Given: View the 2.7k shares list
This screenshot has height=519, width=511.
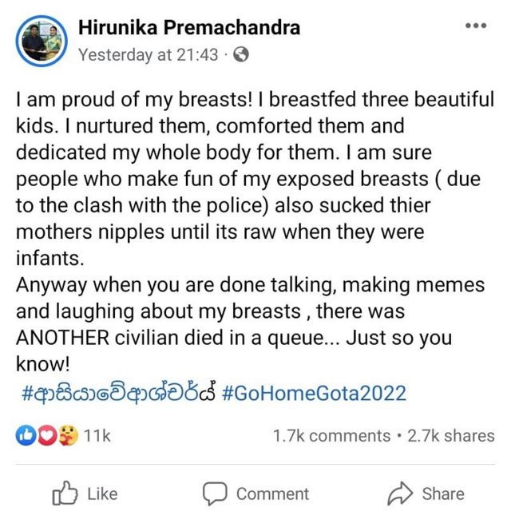Looking at the screenshot, I should [x=451, y=436].
